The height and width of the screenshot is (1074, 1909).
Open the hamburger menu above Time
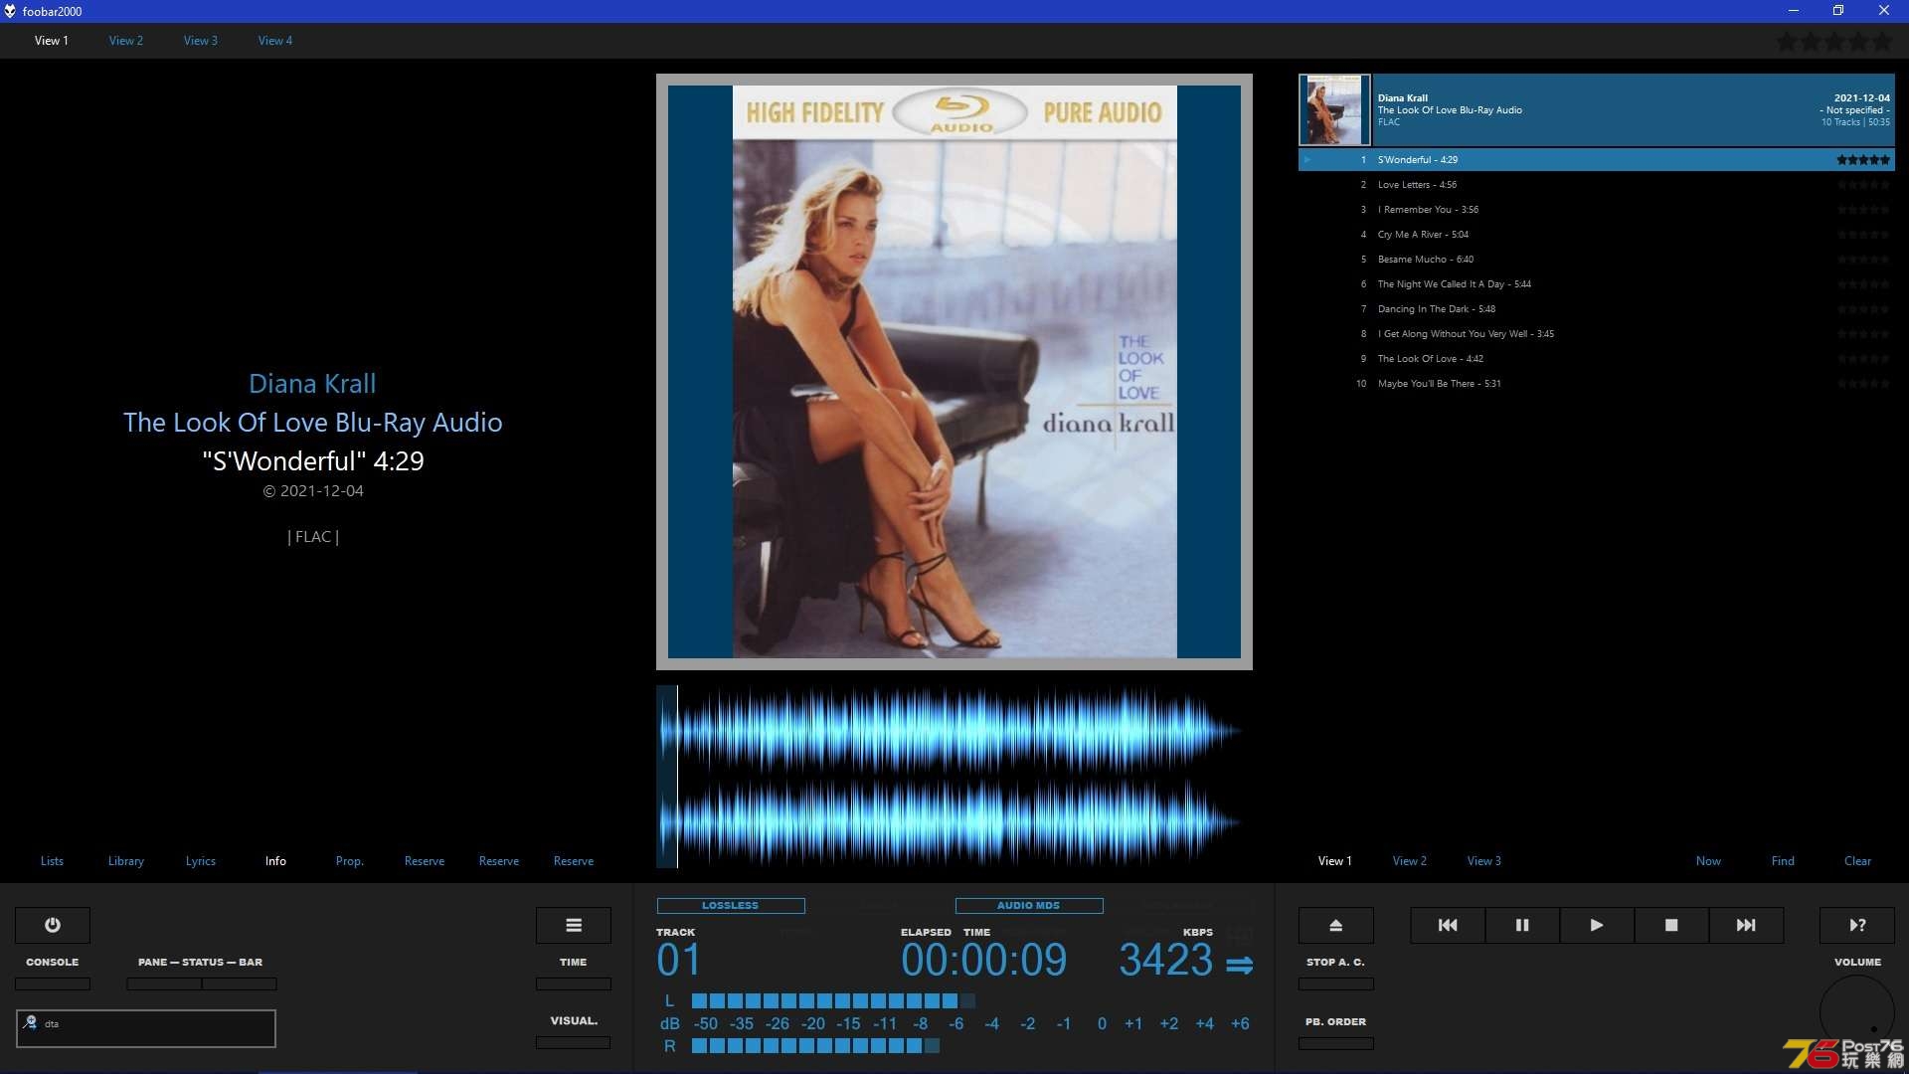click(574, 925)
